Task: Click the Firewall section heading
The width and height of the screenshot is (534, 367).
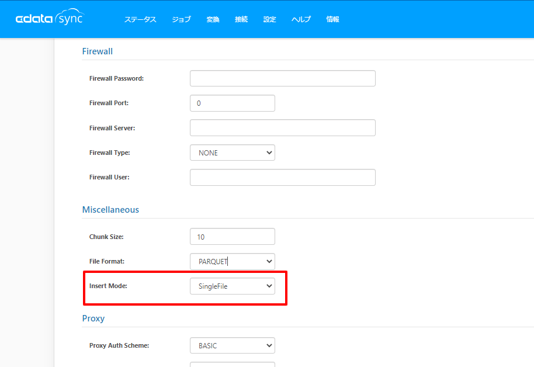Action: tap(97, 51)
